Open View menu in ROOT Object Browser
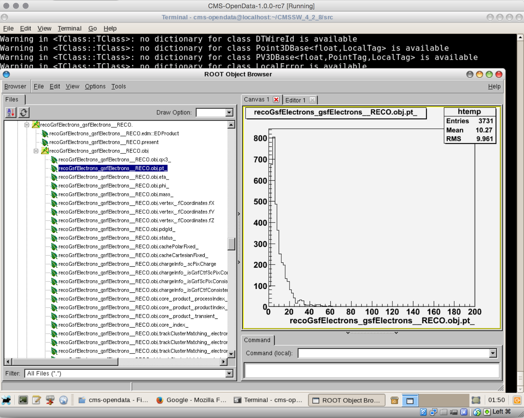The image size is (524, 418). [72, 86]
